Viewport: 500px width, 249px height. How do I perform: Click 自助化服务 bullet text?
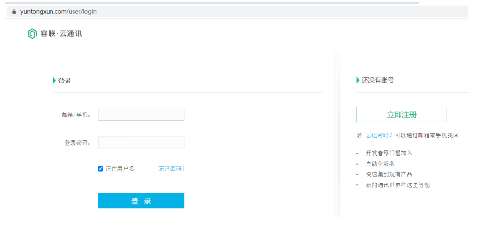click(381, 164)
